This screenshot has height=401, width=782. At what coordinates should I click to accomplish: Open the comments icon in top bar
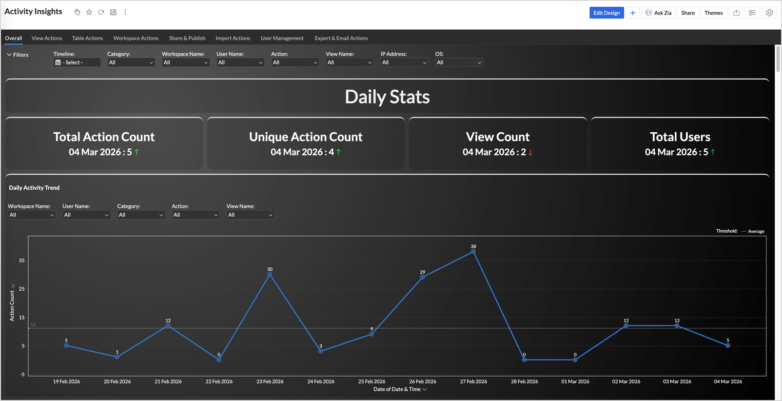pyautogui.click(x=752, y=13)
